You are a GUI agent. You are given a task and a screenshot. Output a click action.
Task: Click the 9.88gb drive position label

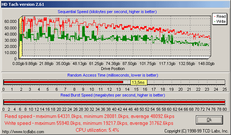click(31, 64)
